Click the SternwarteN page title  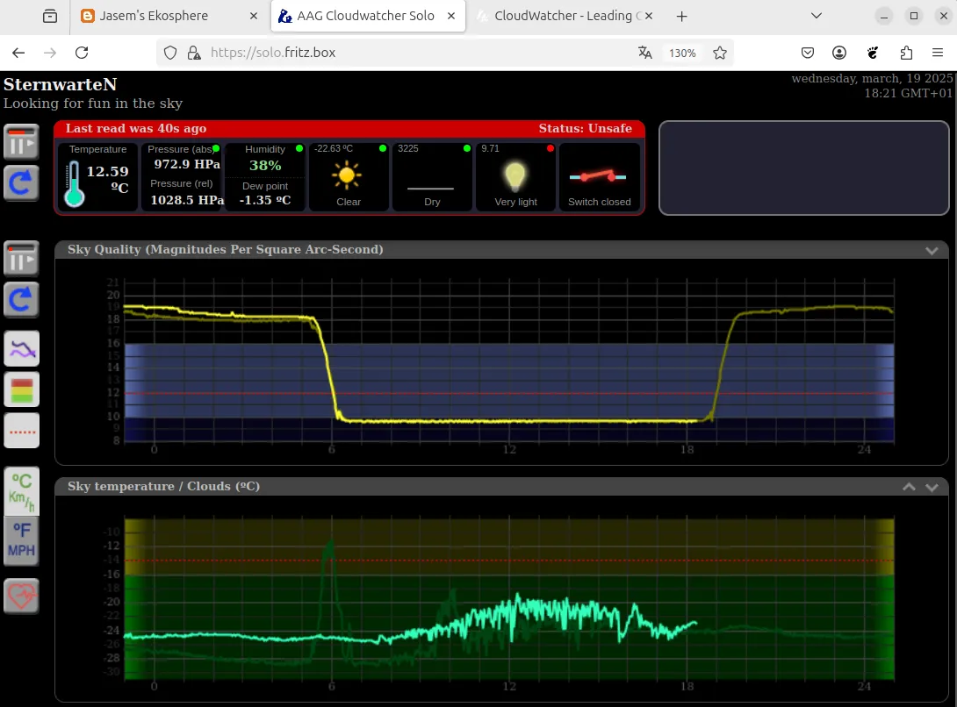[61, 85]
